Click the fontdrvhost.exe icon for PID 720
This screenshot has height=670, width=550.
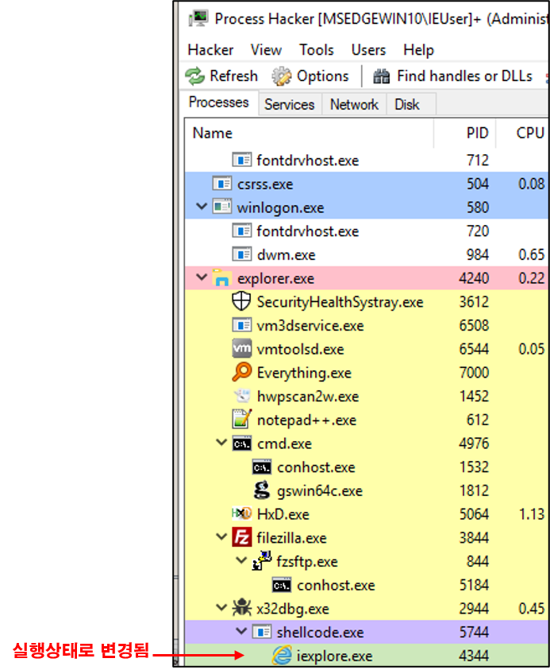tap(241, 231)
